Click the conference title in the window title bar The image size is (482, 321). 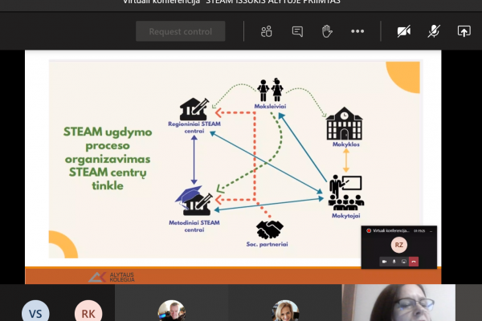(231, 2)
